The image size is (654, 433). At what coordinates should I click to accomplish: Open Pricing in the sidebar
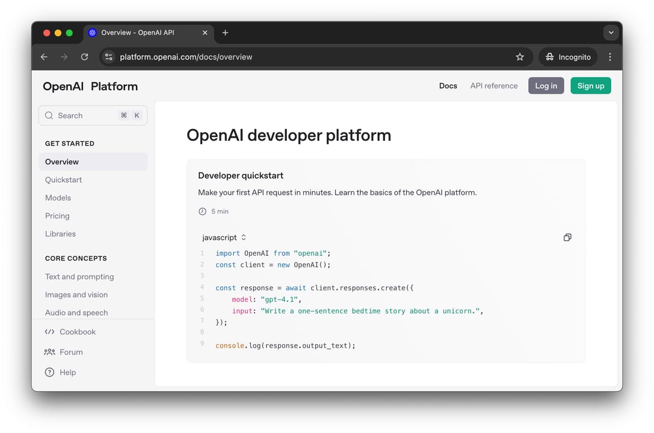pyautogui.click(x=57, y=216)
